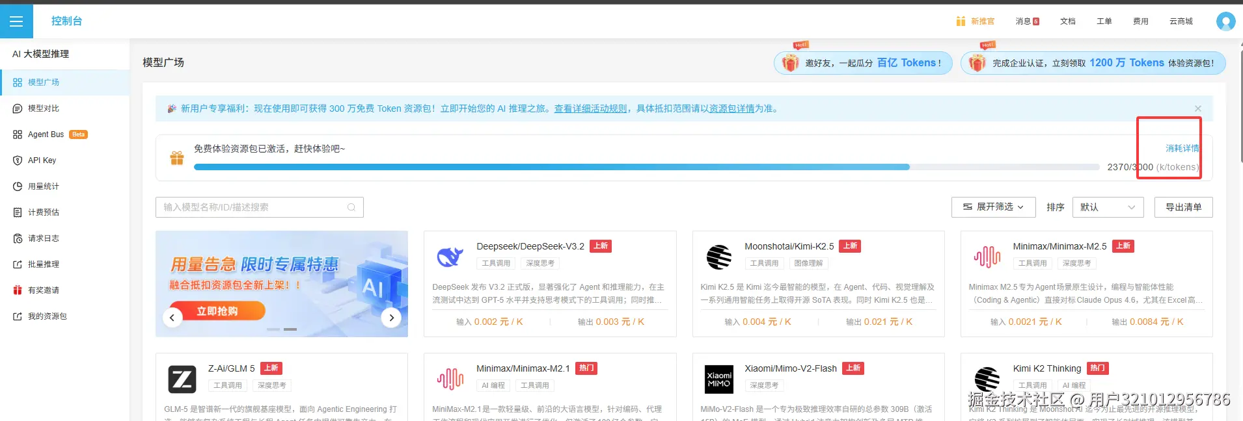Expand the 展开筛选 filter panel
1243x421 pixels.
pos(993,207)
